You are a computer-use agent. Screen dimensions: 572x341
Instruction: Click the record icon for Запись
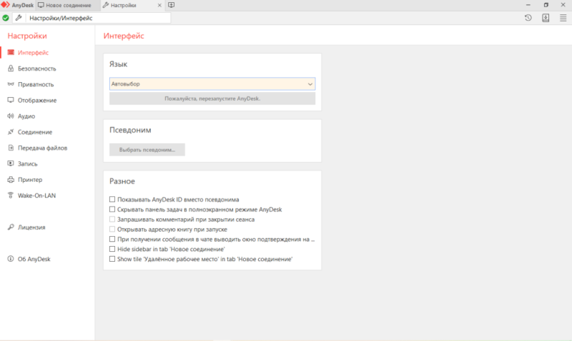point(11,163)
